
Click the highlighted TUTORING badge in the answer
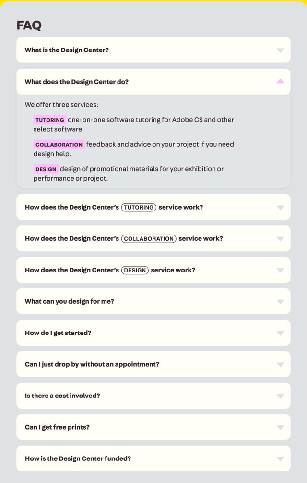(49, 119)
